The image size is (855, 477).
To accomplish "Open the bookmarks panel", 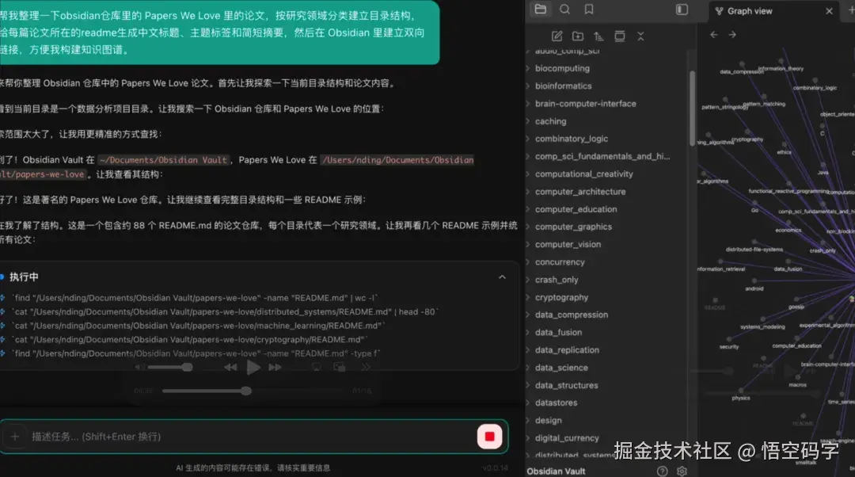I will pos(588,10).
